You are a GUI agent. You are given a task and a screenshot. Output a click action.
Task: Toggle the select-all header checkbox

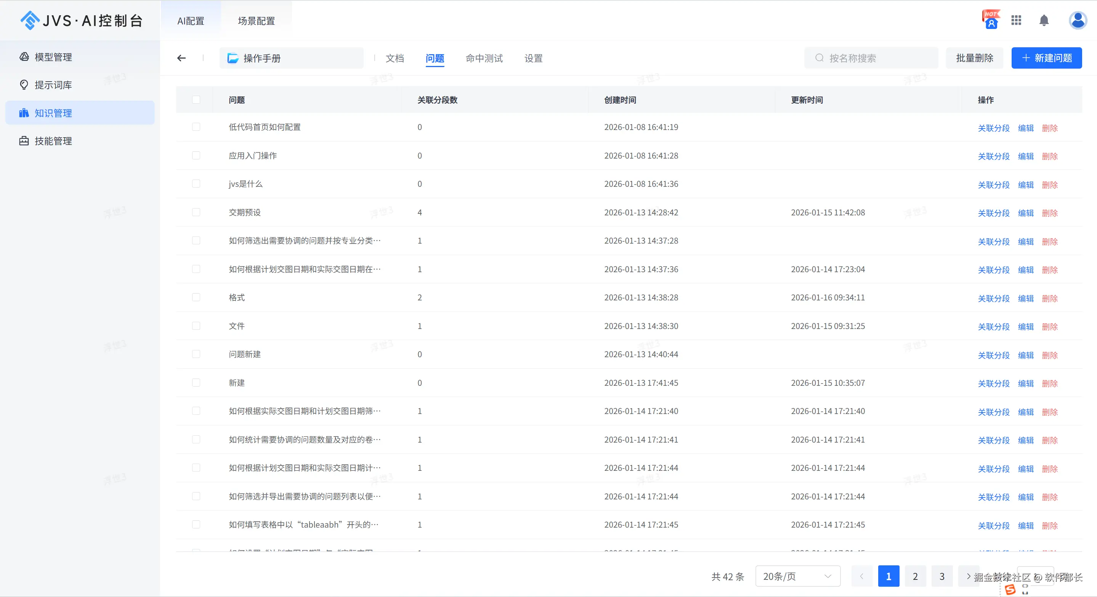(196, 99)
